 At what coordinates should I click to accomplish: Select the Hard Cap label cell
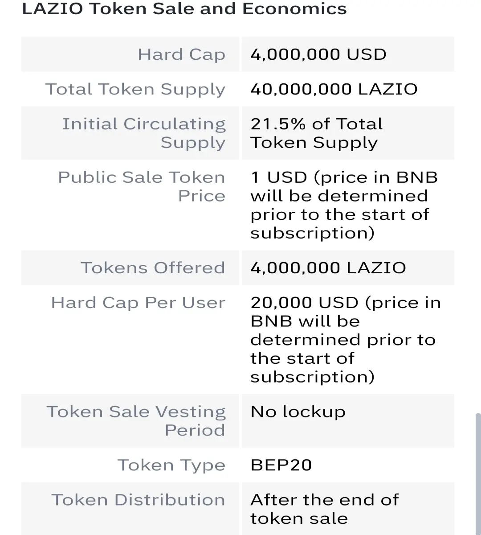(130, 54)
